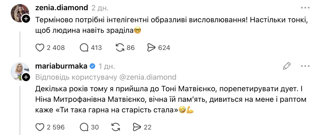Like mariaburmaka's reply with heart icon
The height and width of the screenshot is (135, 319).
point(40,127)
